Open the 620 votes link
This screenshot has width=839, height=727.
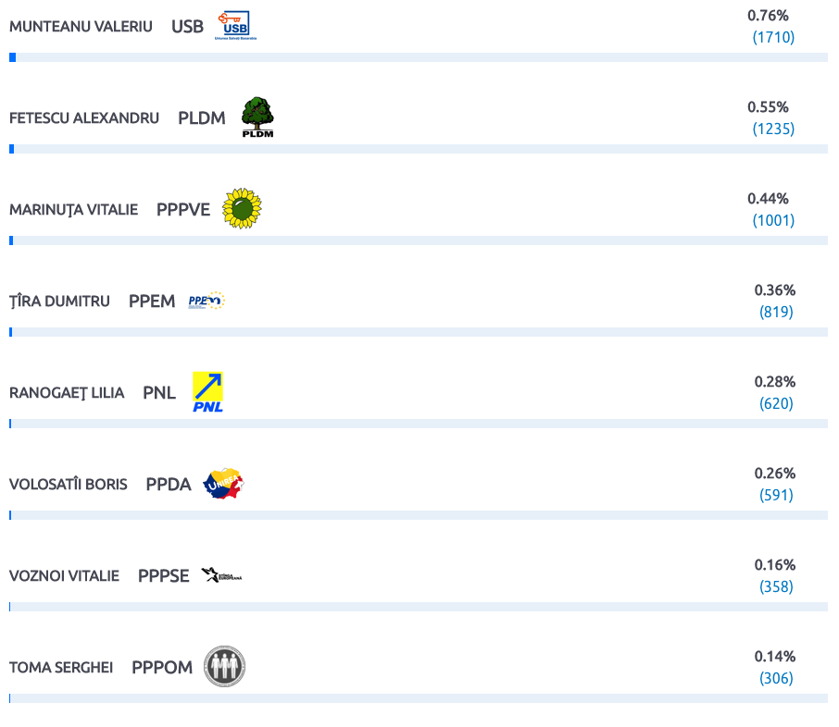tap(776, 403)
